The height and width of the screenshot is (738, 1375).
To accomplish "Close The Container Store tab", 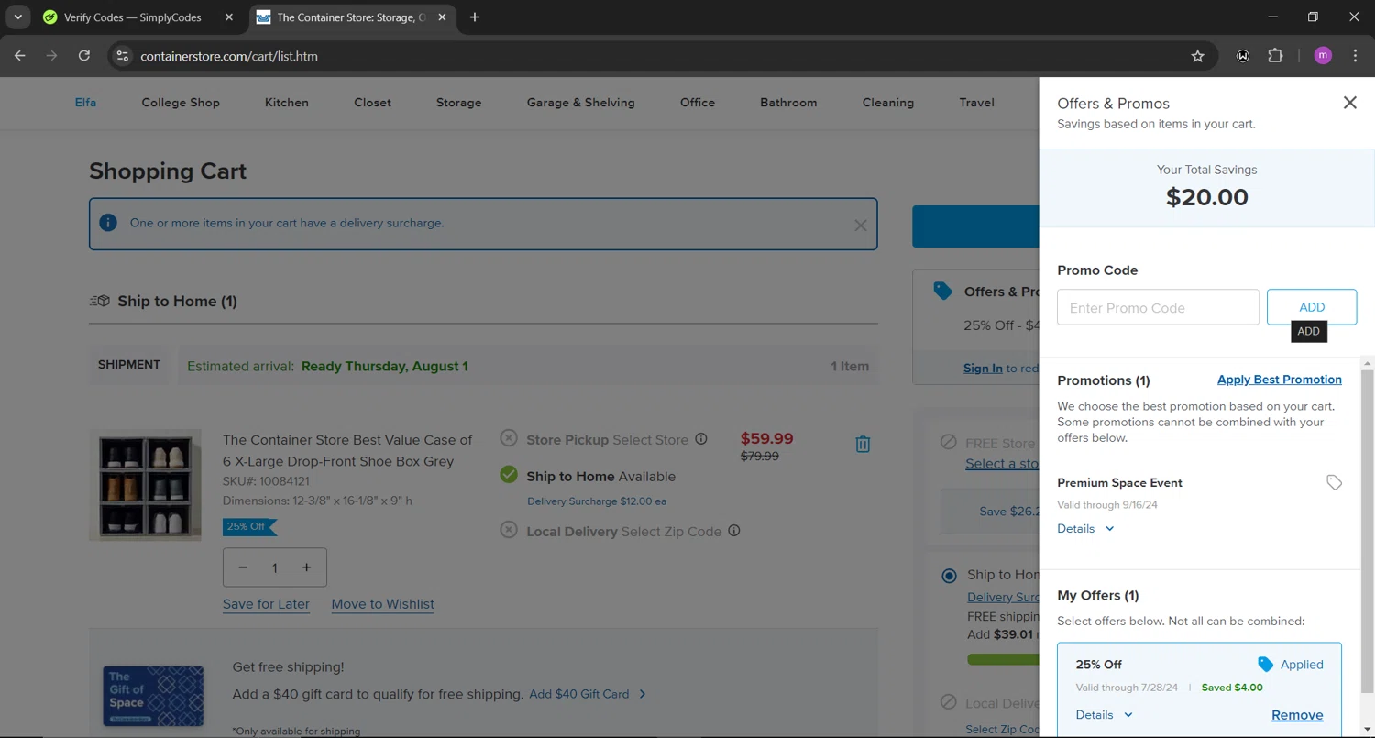I will (444, 17).
